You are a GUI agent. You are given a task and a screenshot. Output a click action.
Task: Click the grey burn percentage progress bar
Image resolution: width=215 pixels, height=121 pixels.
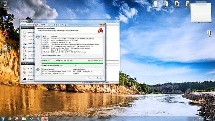(73, 58)
